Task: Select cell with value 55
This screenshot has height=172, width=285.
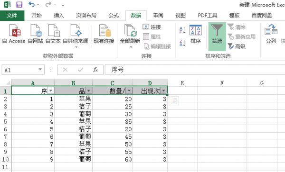Action: click(113, 152)
